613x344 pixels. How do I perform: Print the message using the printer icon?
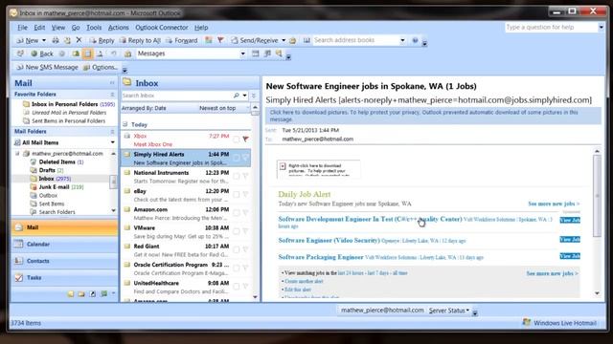(56, 40)
